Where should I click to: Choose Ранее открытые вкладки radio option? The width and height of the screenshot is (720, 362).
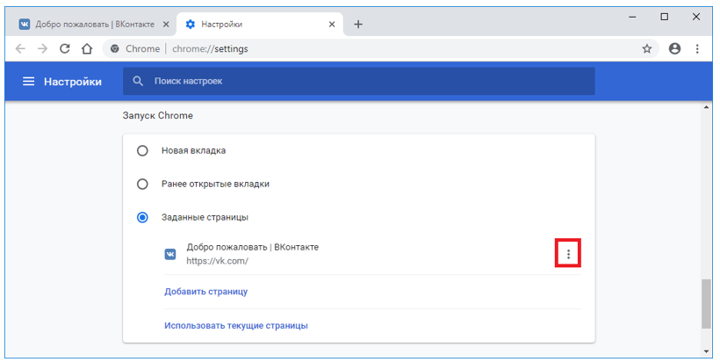142,185
